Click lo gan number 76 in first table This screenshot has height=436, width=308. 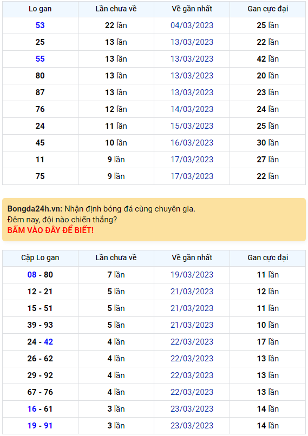click(x=40, y=109)
